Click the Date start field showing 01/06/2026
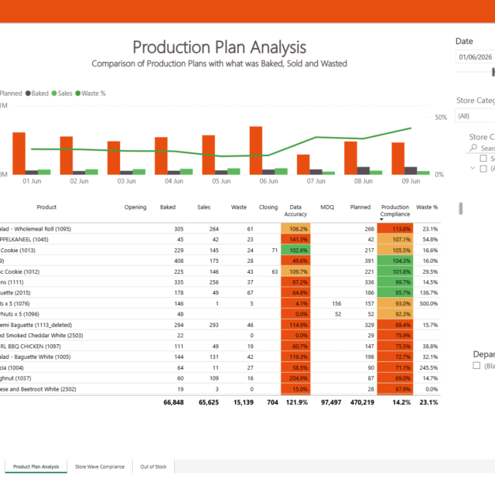The image size is (495, 495). point(475,57)
